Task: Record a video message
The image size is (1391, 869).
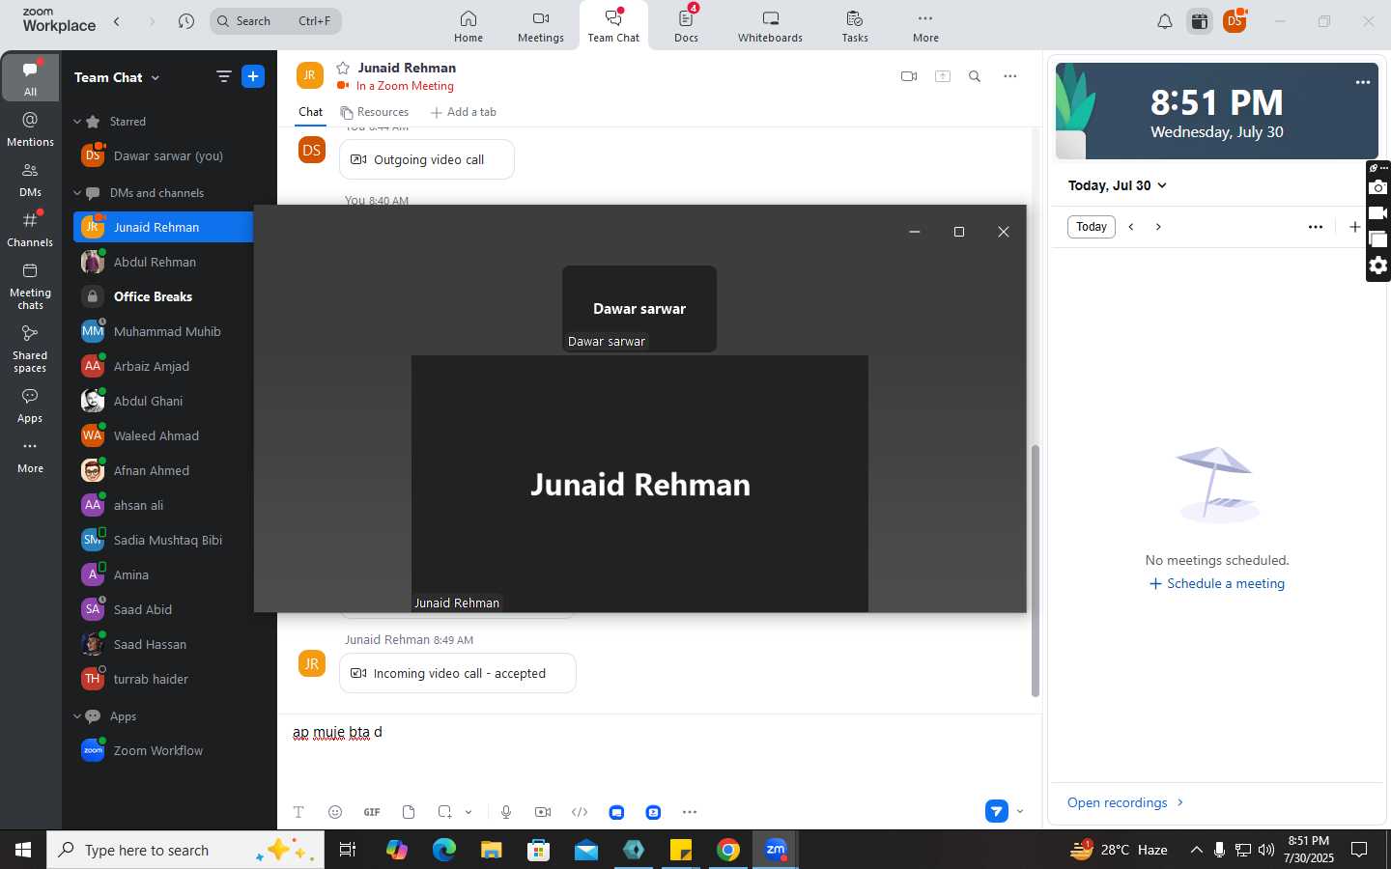Action: point(543,812)
